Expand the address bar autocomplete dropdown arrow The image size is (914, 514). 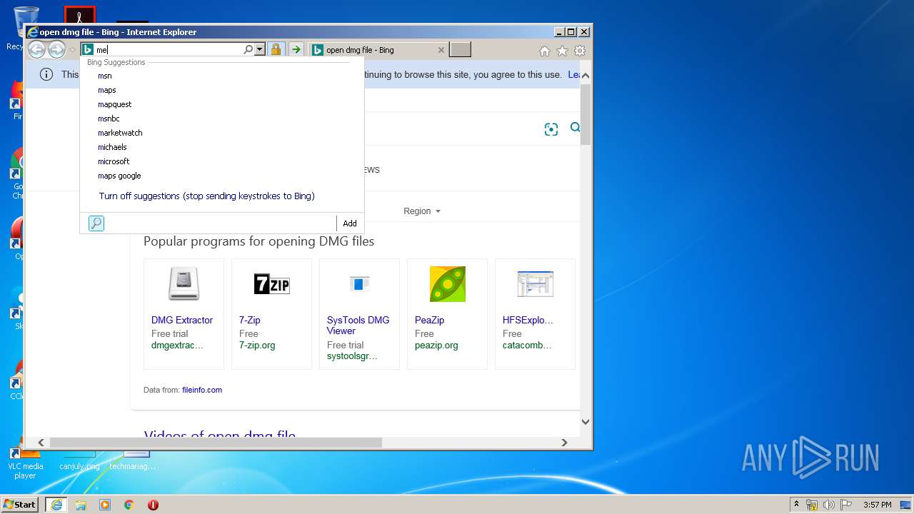(x=259, y=50)
